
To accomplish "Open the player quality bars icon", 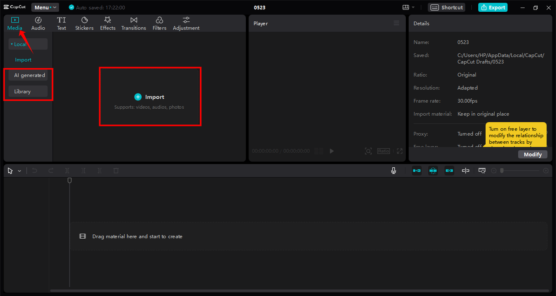I will tap(319, 151).
